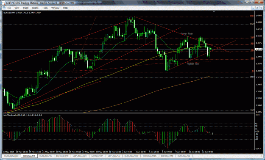
Task: Open the GBPUSD,H4 chart tab
Action: pyautogui.click(x=98, y=156)
